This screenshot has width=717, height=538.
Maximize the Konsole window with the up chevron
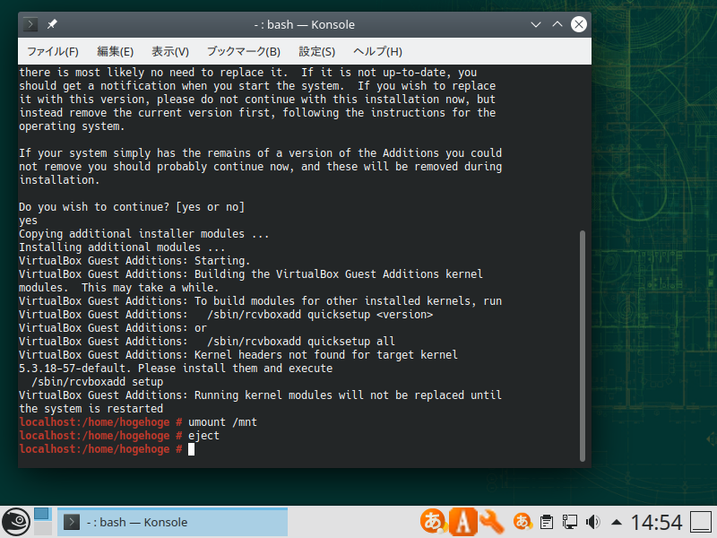[x=557, y=24]
